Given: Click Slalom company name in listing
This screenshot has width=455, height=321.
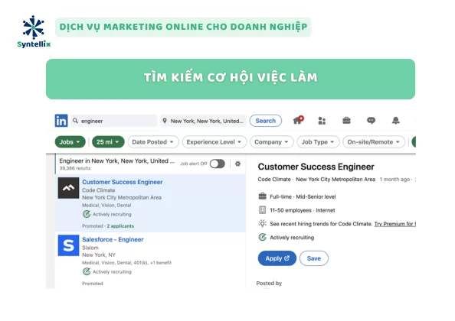Looking at the screenshot, I should pyautogui.click(x=90, y=248).
